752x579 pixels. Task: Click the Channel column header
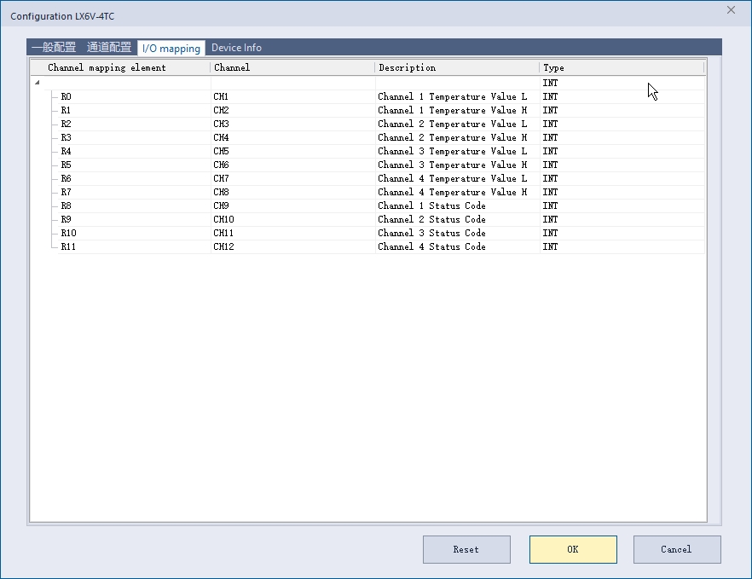tap(292, 67)
